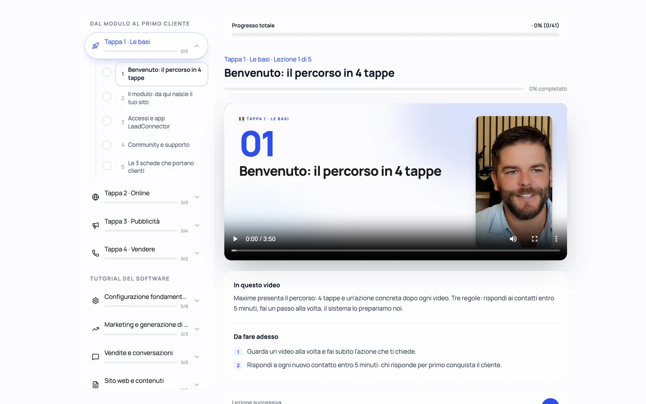Mark Community e supporto as done
Image resolution: width=646 pixels, height=404 pixels.
coord(107,145)
